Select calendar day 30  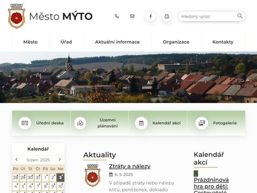[x=31, y=177]
